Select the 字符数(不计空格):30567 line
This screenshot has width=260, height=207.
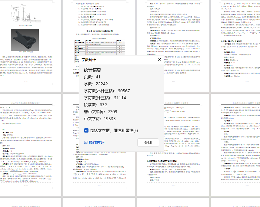click(107, 91)
